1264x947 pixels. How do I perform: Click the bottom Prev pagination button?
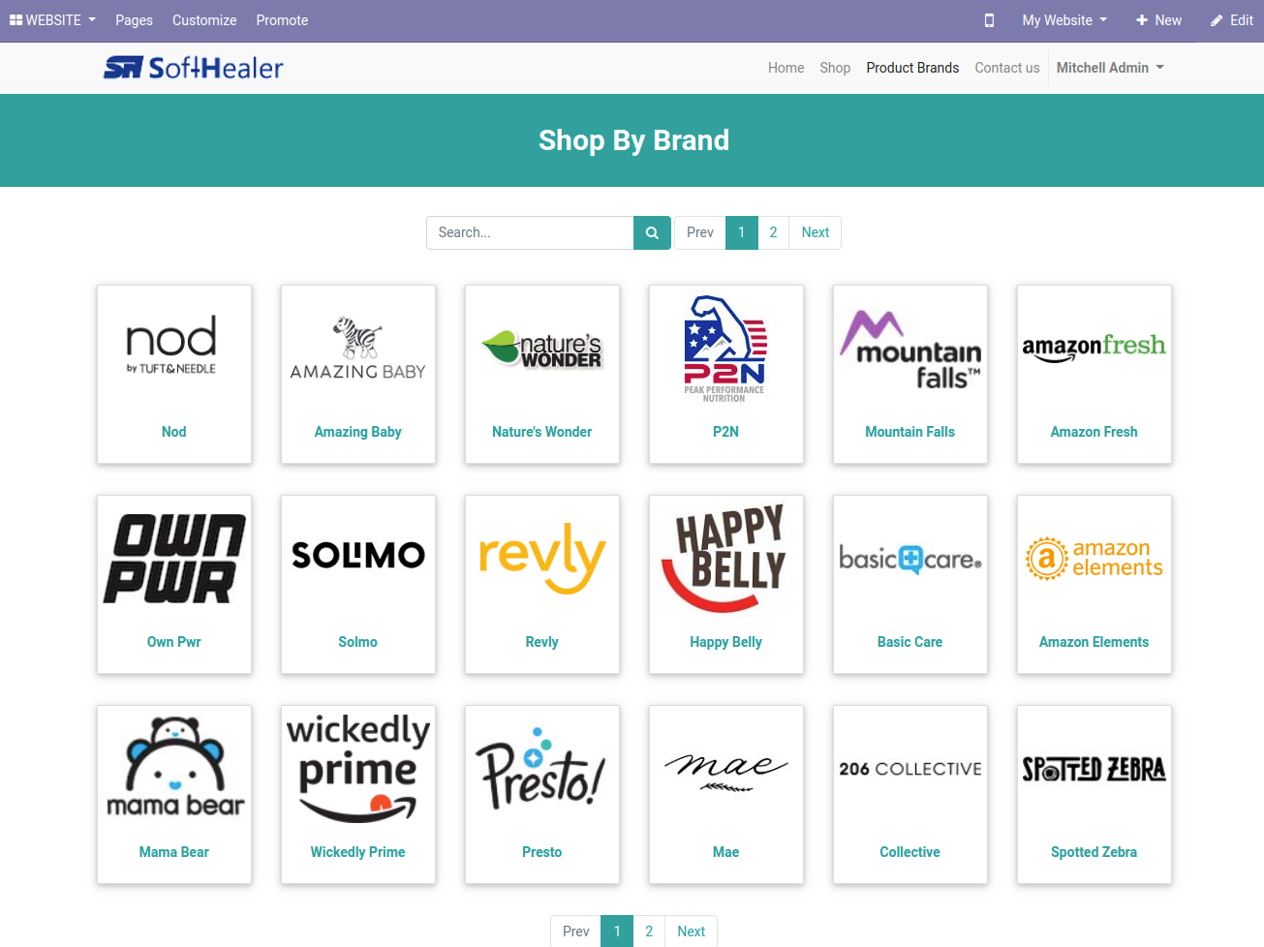pyautogui.click(x=576, y=932)
